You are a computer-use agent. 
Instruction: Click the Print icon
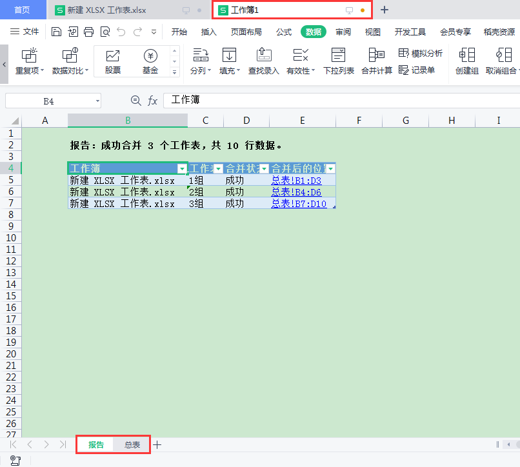click(x=88, y=32)
